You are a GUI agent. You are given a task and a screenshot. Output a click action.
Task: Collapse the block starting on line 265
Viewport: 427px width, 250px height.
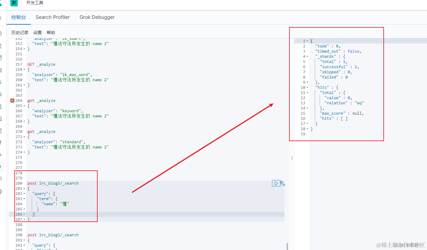pyautogui.click(x=24, y=106)
